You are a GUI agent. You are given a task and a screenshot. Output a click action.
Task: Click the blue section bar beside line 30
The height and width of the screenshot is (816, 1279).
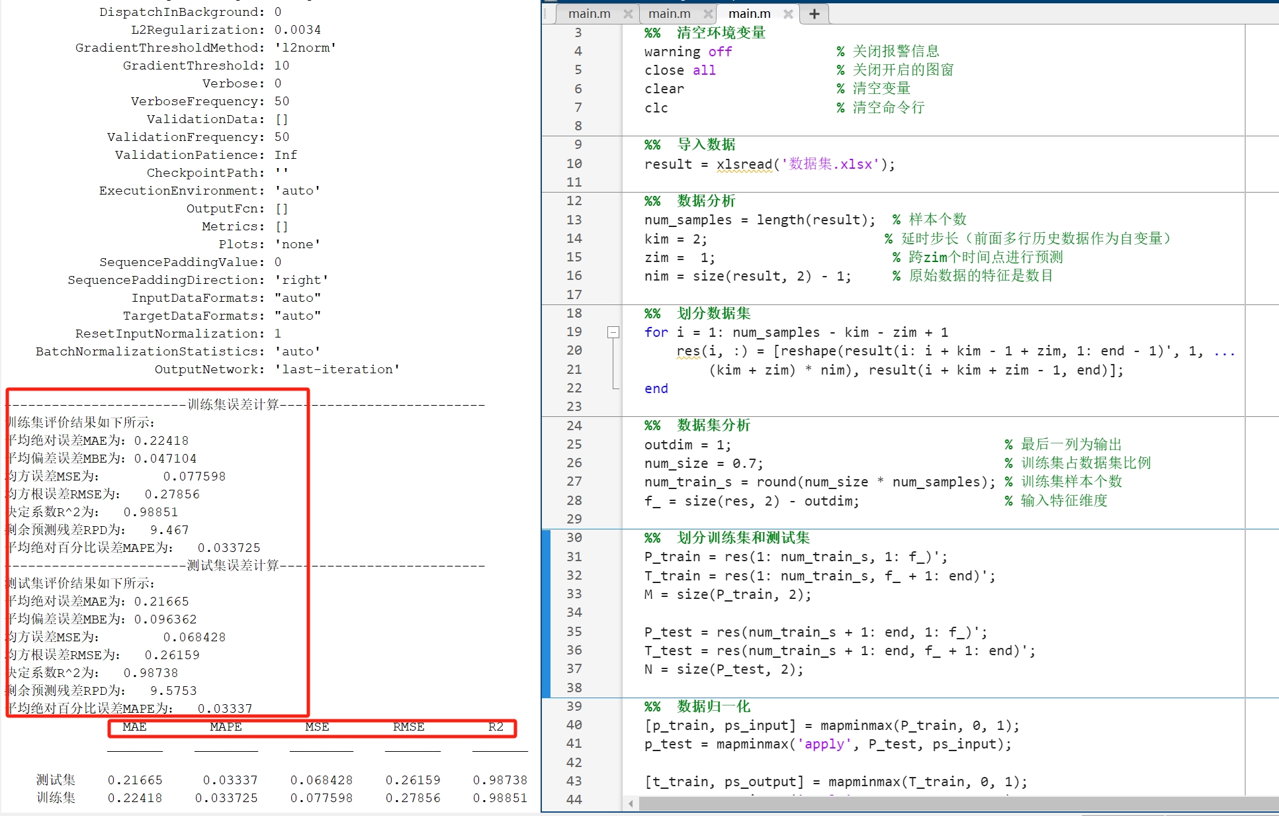click(545, 537)
